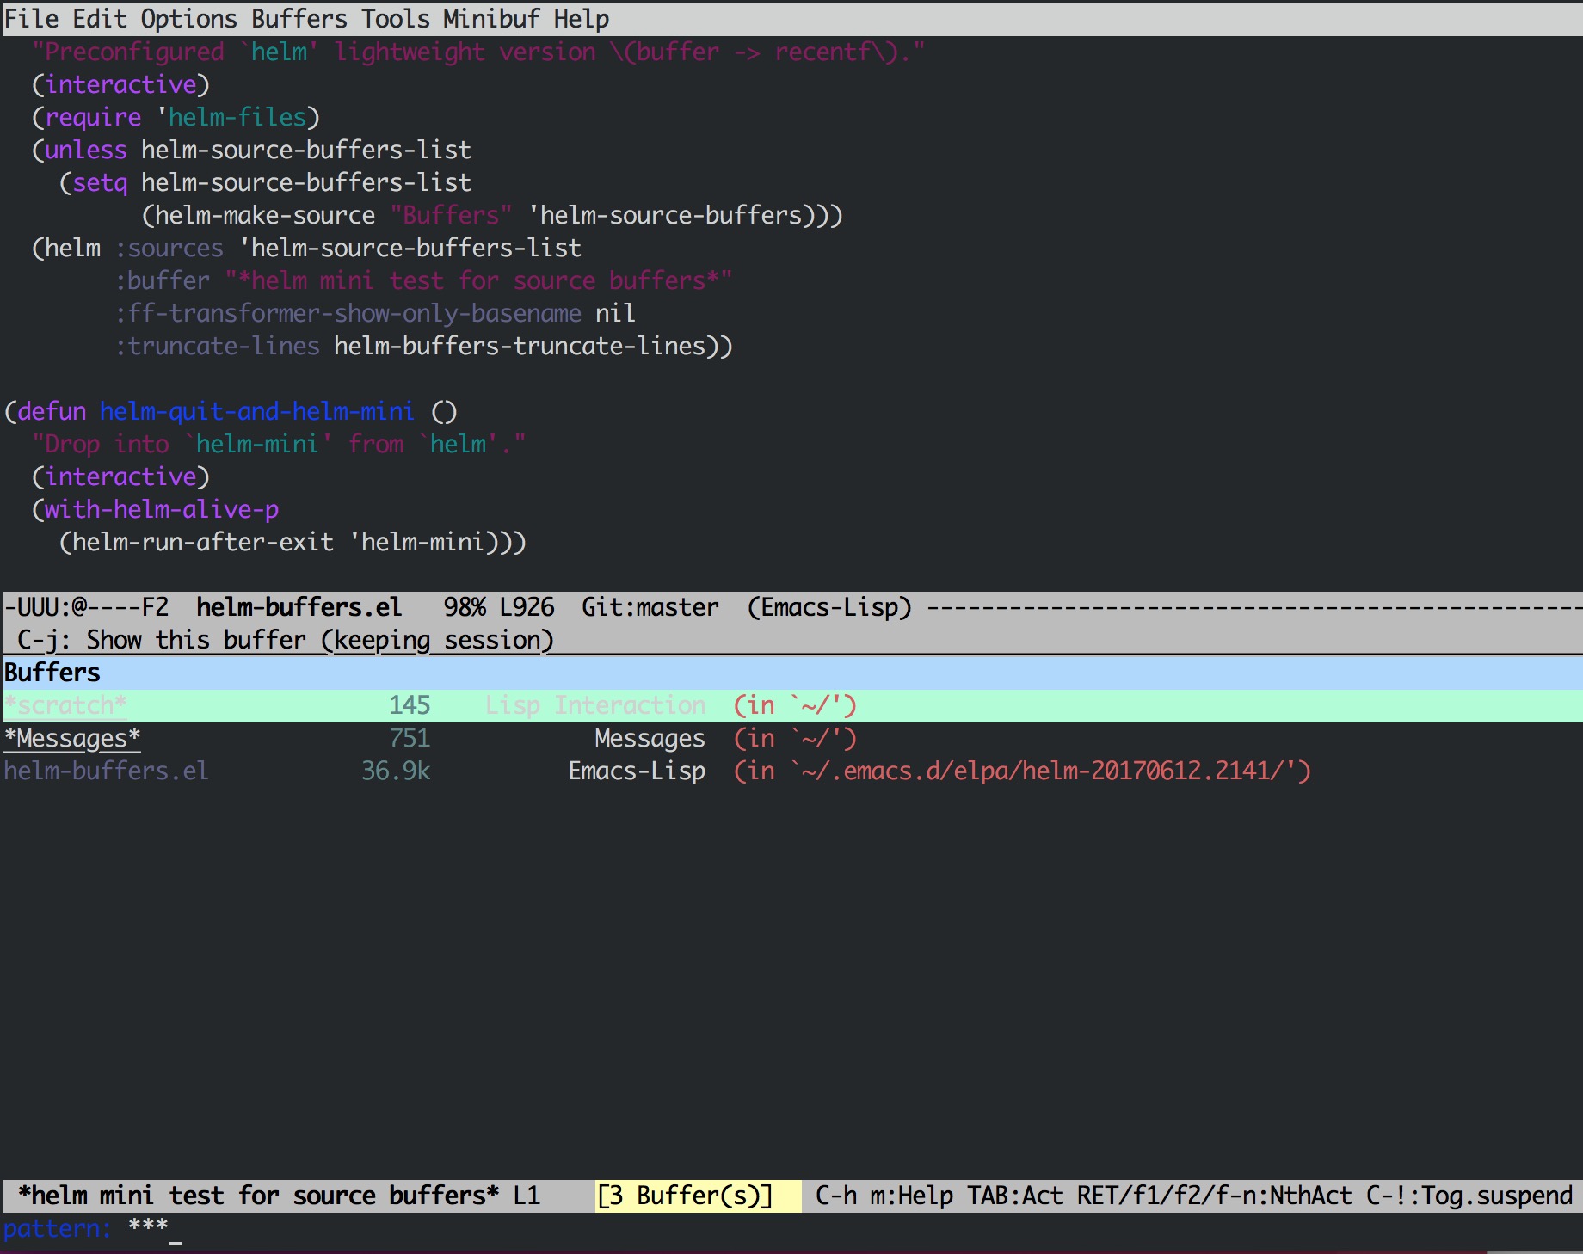Click the "Preconfigured `helm'" docstring line
The height and width of the screenshot is (1254, 1583).
[x=478, y=52]
